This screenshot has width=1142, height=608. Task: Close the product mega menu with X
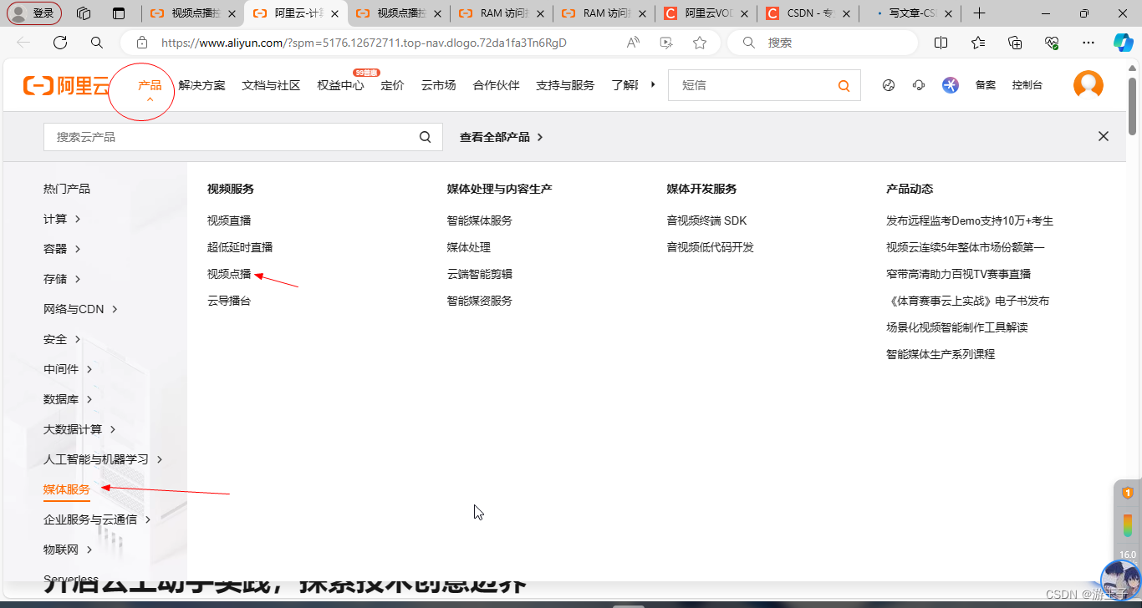point(1104,136)
